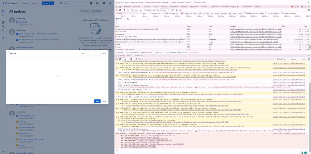
Task: Switch to the Issues drawer tab
Action: click(x=129, y=56)
